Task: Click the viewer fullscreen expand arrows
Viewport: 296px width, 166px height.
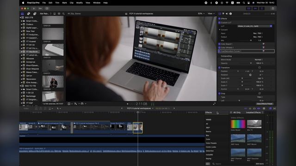Action: 214,104
